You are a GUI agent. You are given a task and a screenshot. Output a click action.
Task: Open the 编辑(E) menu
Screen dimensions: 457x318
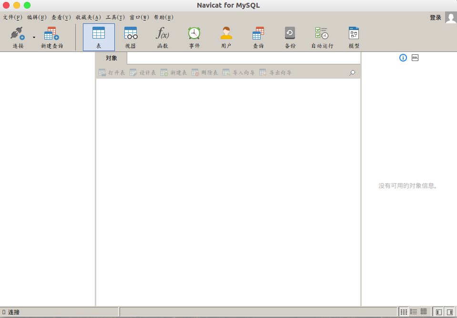pos(37,17)
